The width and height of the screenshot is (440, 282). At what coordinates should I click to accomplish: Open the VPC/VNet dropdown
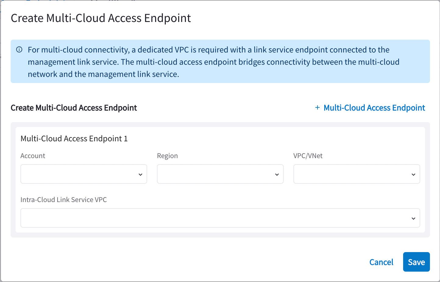(x=357, y=174)
